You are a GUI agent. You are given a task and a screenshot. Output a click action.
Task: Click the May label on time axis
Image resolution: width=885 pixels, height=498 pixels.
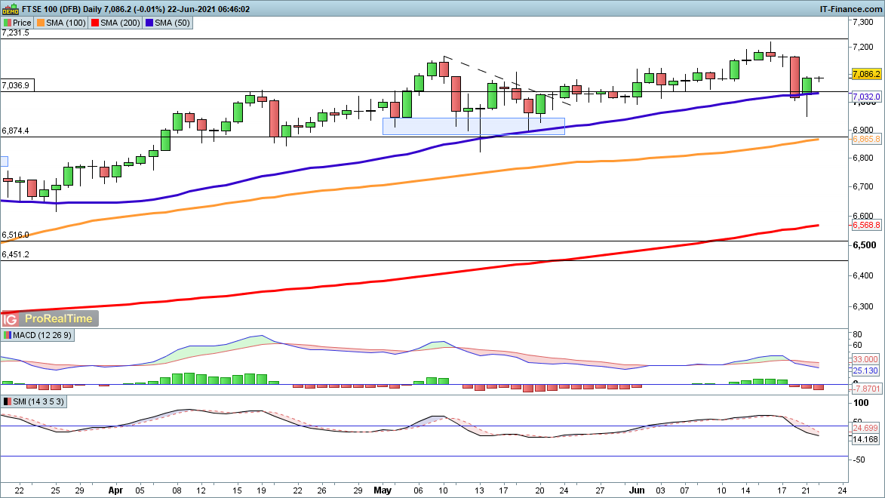tap(383, 488)
